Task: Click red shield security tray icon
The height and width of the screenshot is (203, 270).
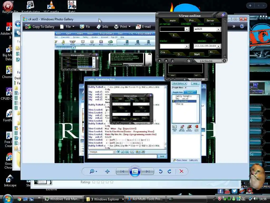Action: pyautogui.click(x=220, y=199)
